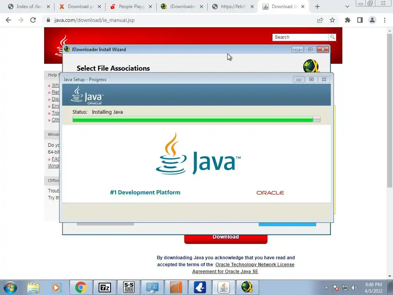393x295 pixels.
Task: Toggle the Chrome side panel icon
Action: (x=360, y=20)
